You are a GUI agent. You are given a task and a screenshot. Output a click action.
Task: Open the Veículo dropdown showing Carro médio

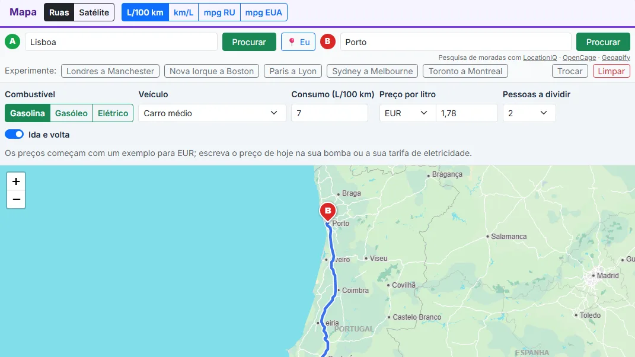(x=212, y=113)
